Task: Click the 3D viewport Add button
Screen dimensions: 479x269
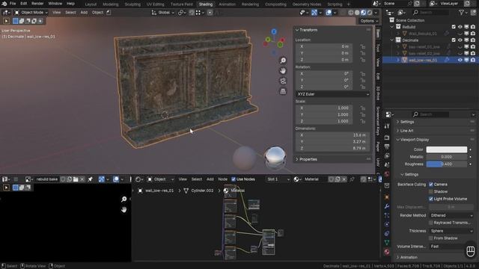Action: point(84,13)
